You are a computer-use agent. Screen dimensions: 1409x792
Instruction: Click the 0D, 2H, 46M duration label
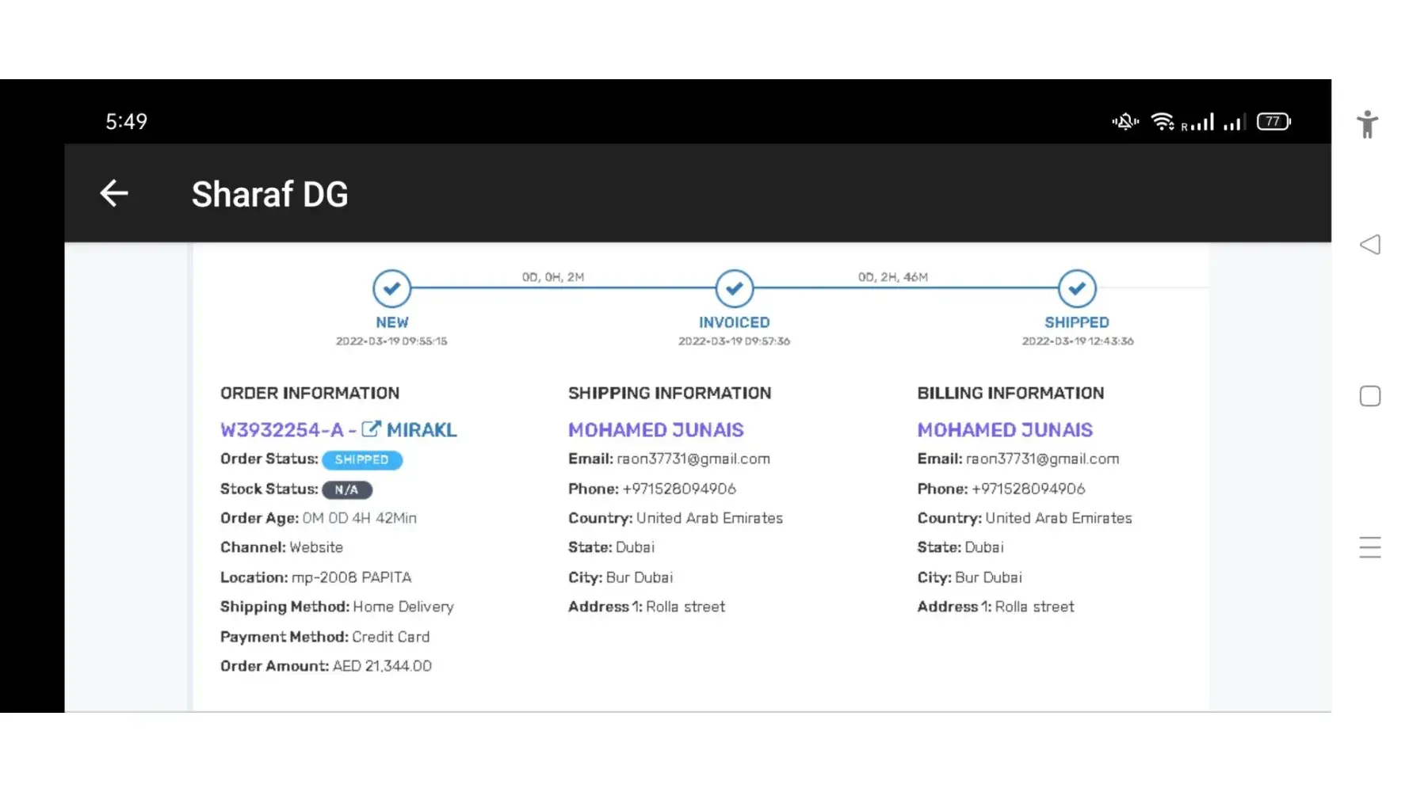pyautogui.click(x=893, y=277)
